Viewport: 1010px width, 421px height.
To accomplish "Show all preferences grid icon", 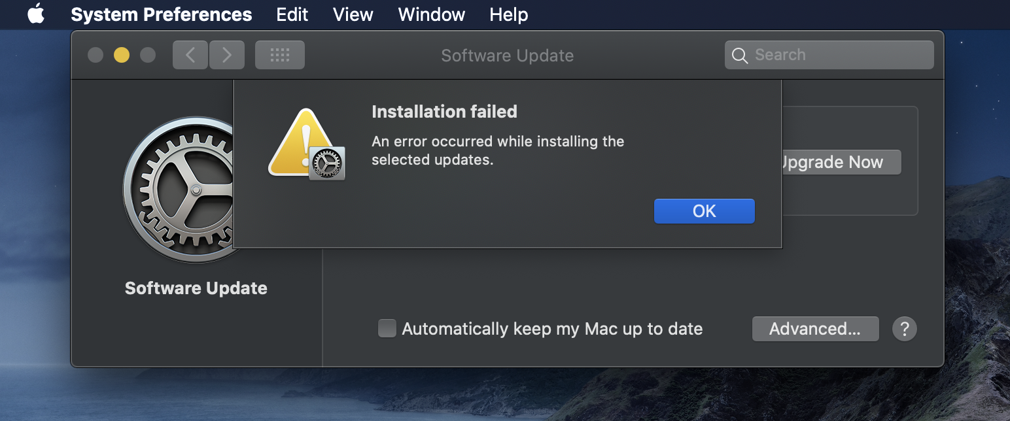I will tap(280, 55).
